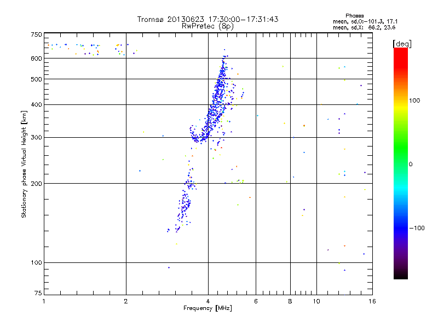The height and width of the screenshot is (328, 438).
Task: Click the x-axis label 'Frequency [MHz]'
Action: 208,308
